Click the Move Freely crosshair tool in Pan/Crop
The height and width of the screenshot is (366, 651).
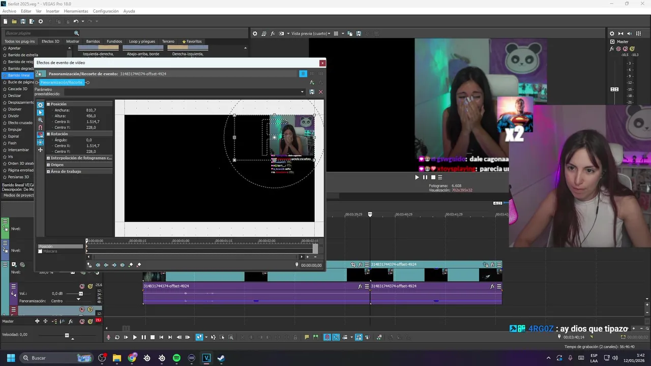coord(40,150)
